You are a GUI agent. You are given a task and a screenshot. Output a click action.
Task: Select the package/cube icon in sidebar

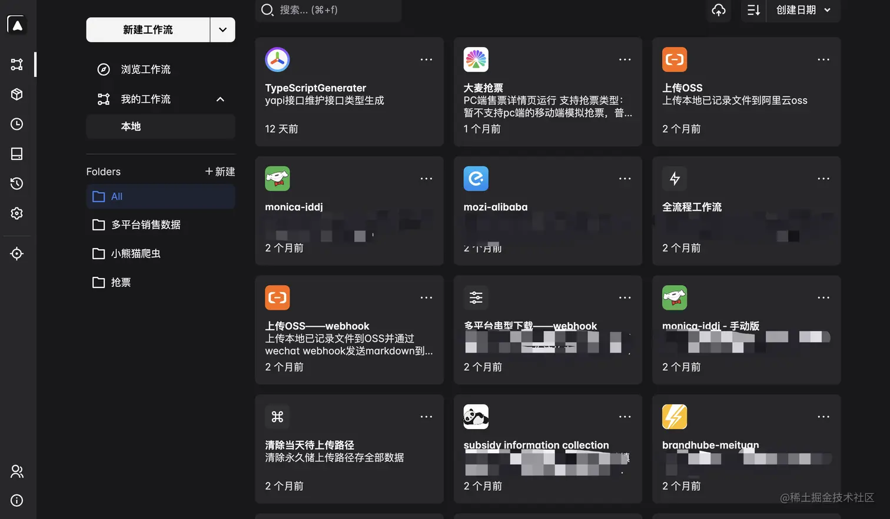point(16,94)
